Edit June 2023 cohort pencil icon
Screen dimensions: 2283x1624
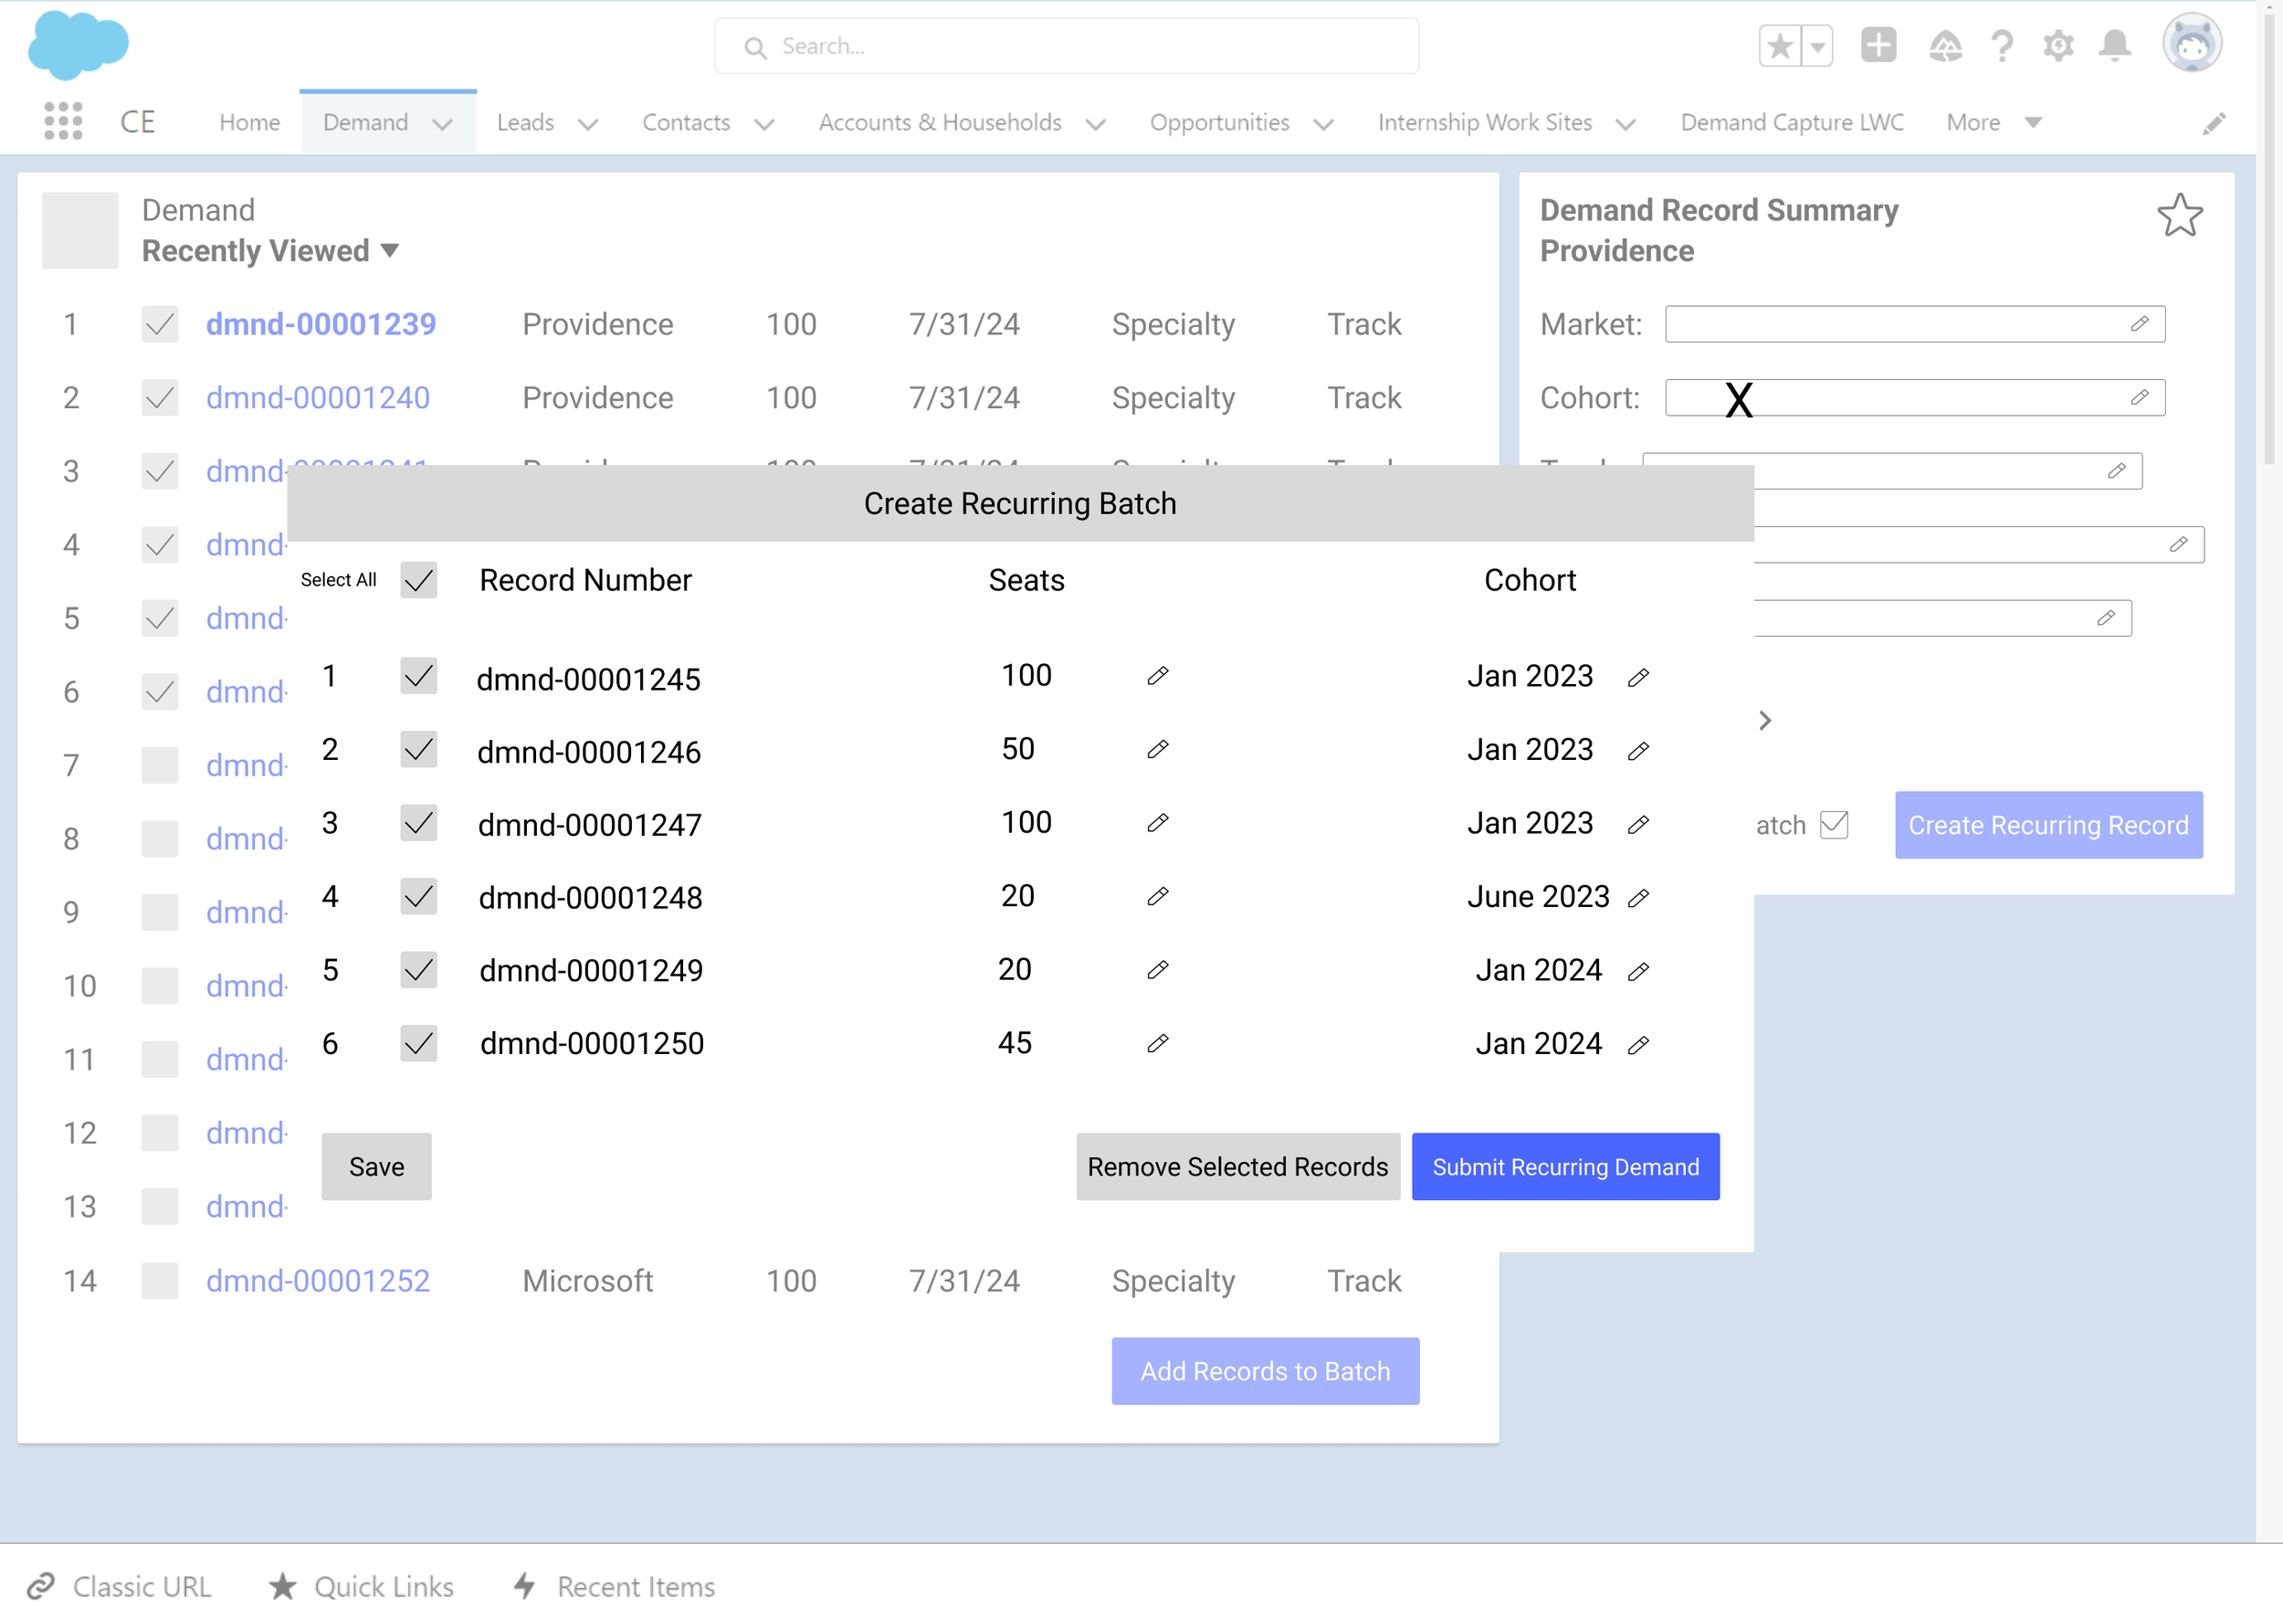pos(1638,898)
